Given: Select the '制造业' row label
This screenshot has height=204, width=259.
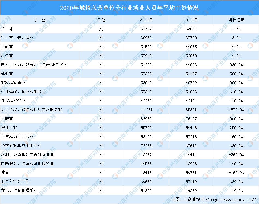Looking at the screenshot, I should [7, 56].
